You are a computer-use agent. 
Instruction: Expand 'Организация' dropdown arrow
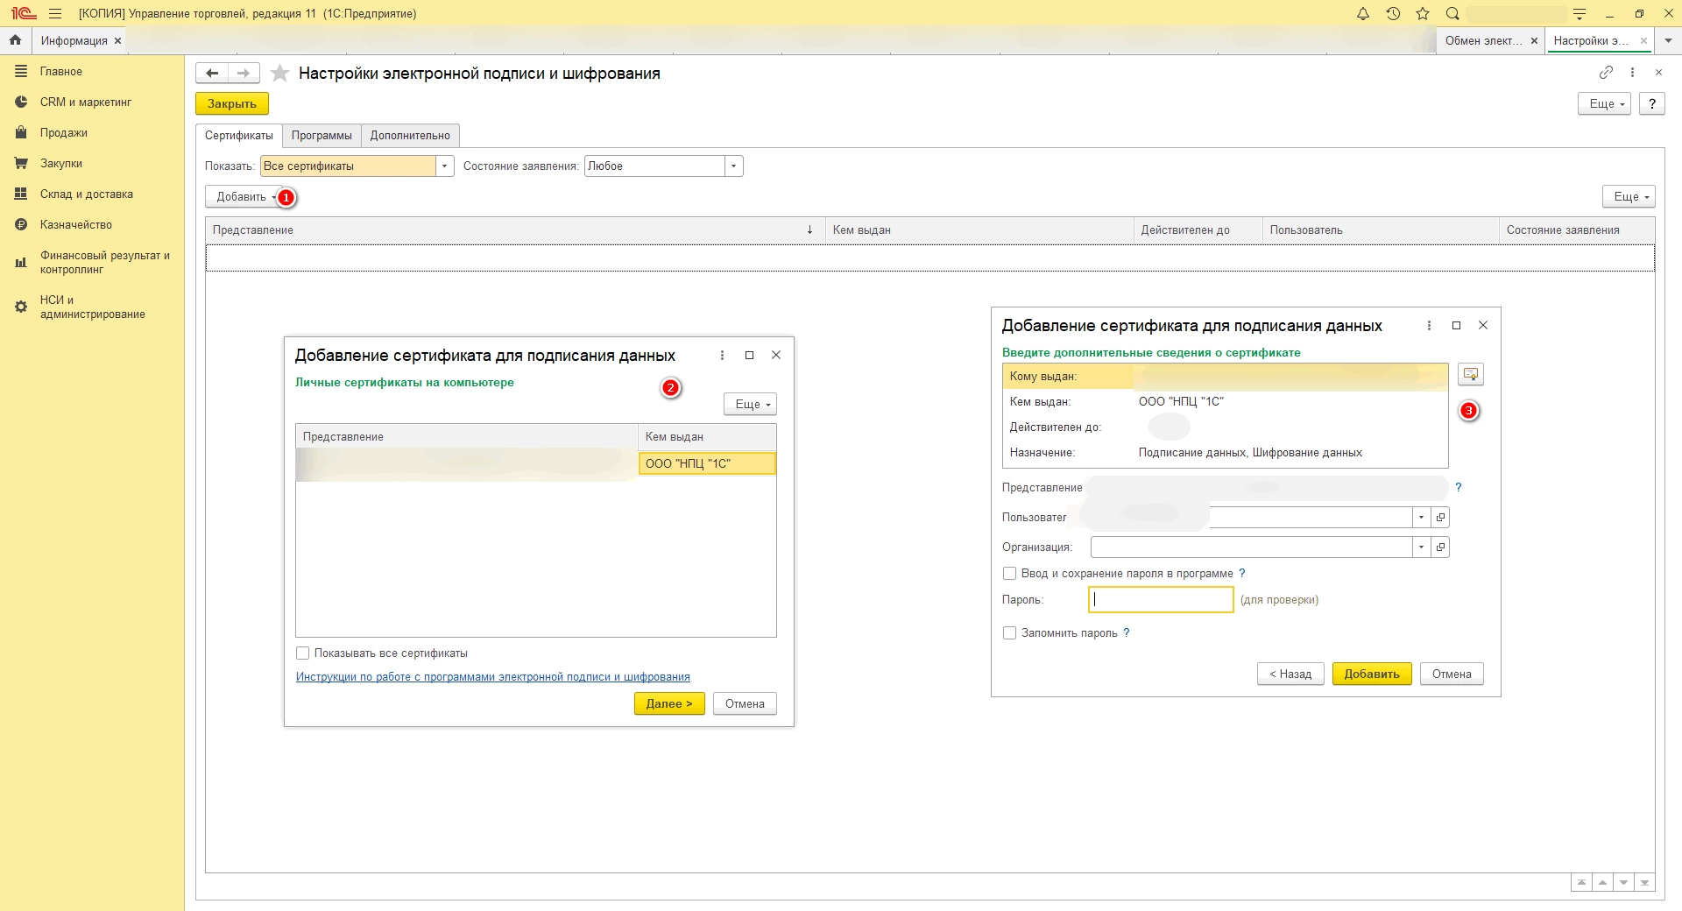click(x=1421, y=547)
